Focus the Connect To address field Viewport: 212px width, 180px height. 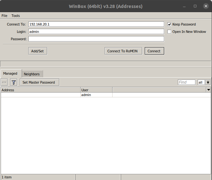coord(96,24)
